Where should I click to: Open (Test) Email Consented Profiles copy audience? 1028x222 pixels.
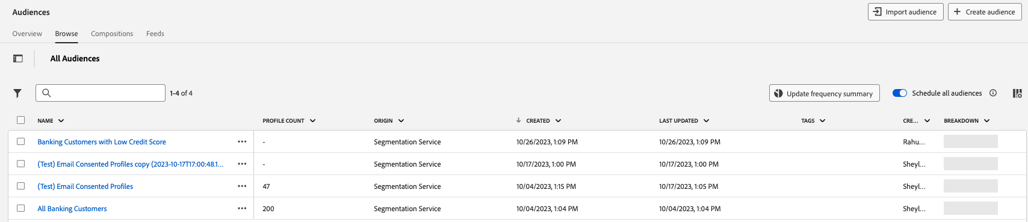tap(131, 164)
